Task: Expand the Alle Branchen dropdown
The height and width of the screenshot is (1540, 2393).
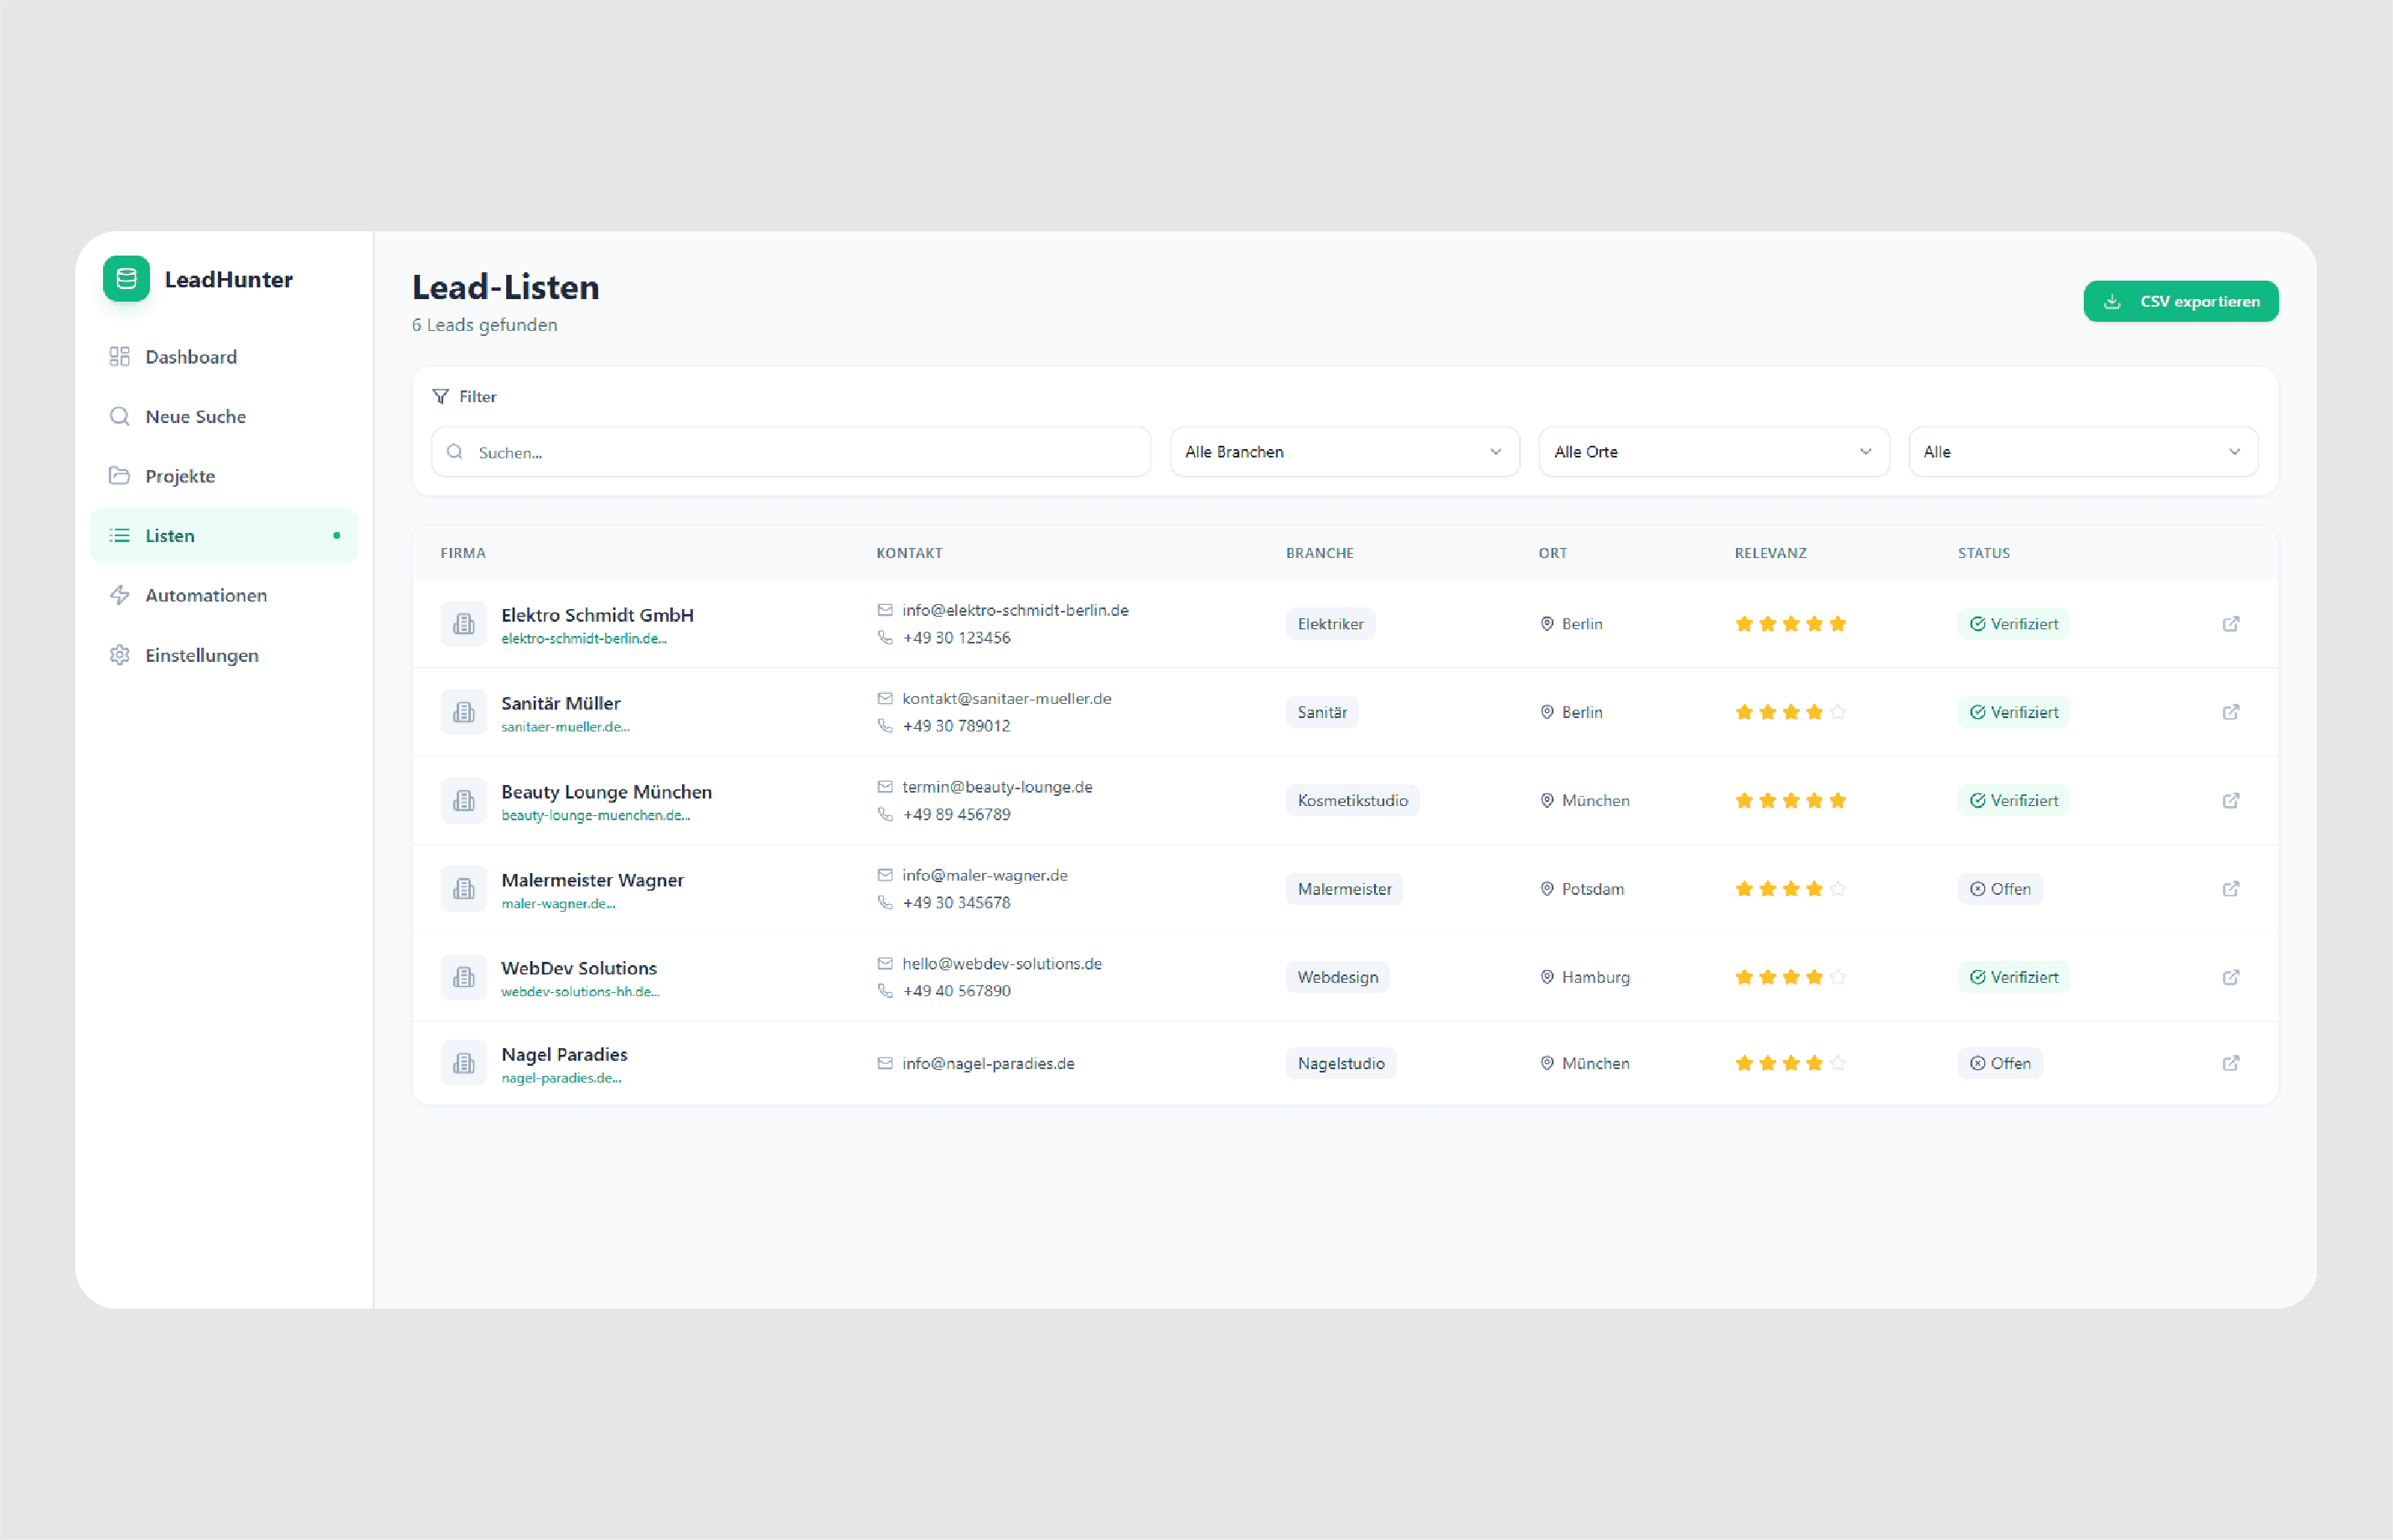Action: pyautogui.click(x=1344, y=452)
